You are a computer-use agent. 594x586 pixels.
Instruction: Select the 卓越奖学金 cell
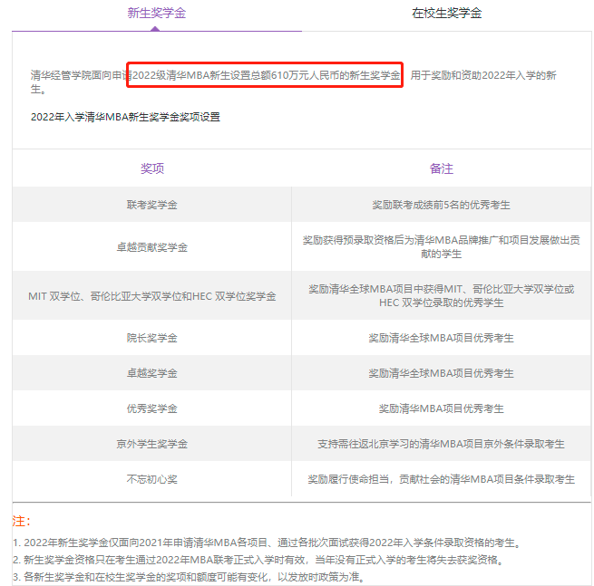[152, 373]
